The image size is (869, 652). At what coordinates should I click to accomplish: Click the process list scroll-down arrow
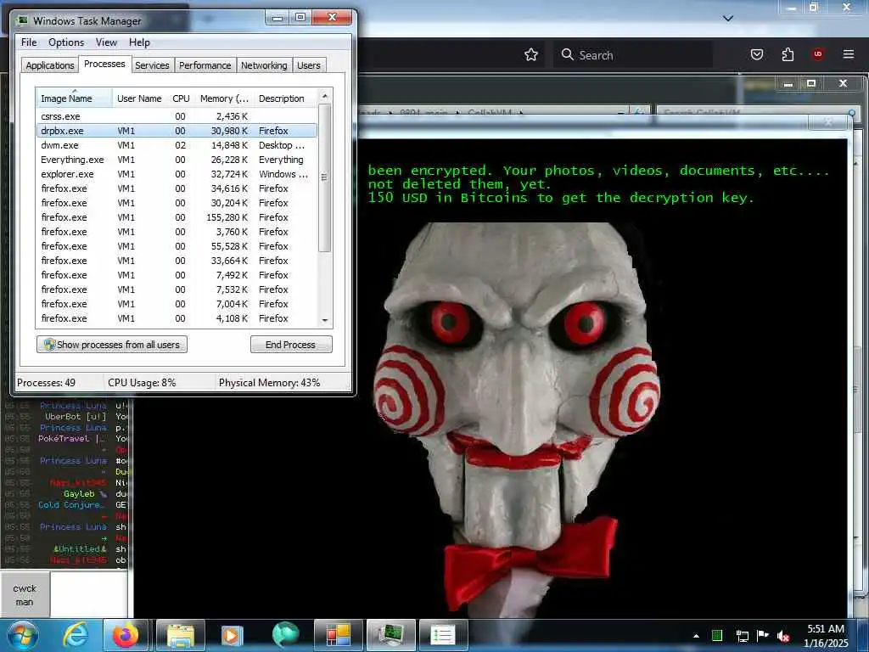[325, 320]
